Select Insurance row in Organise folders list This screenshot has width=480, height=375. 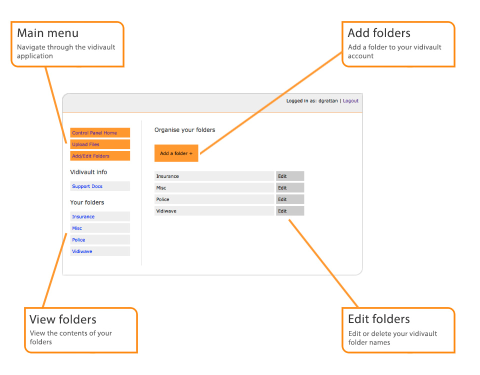[x=214, y=176]
